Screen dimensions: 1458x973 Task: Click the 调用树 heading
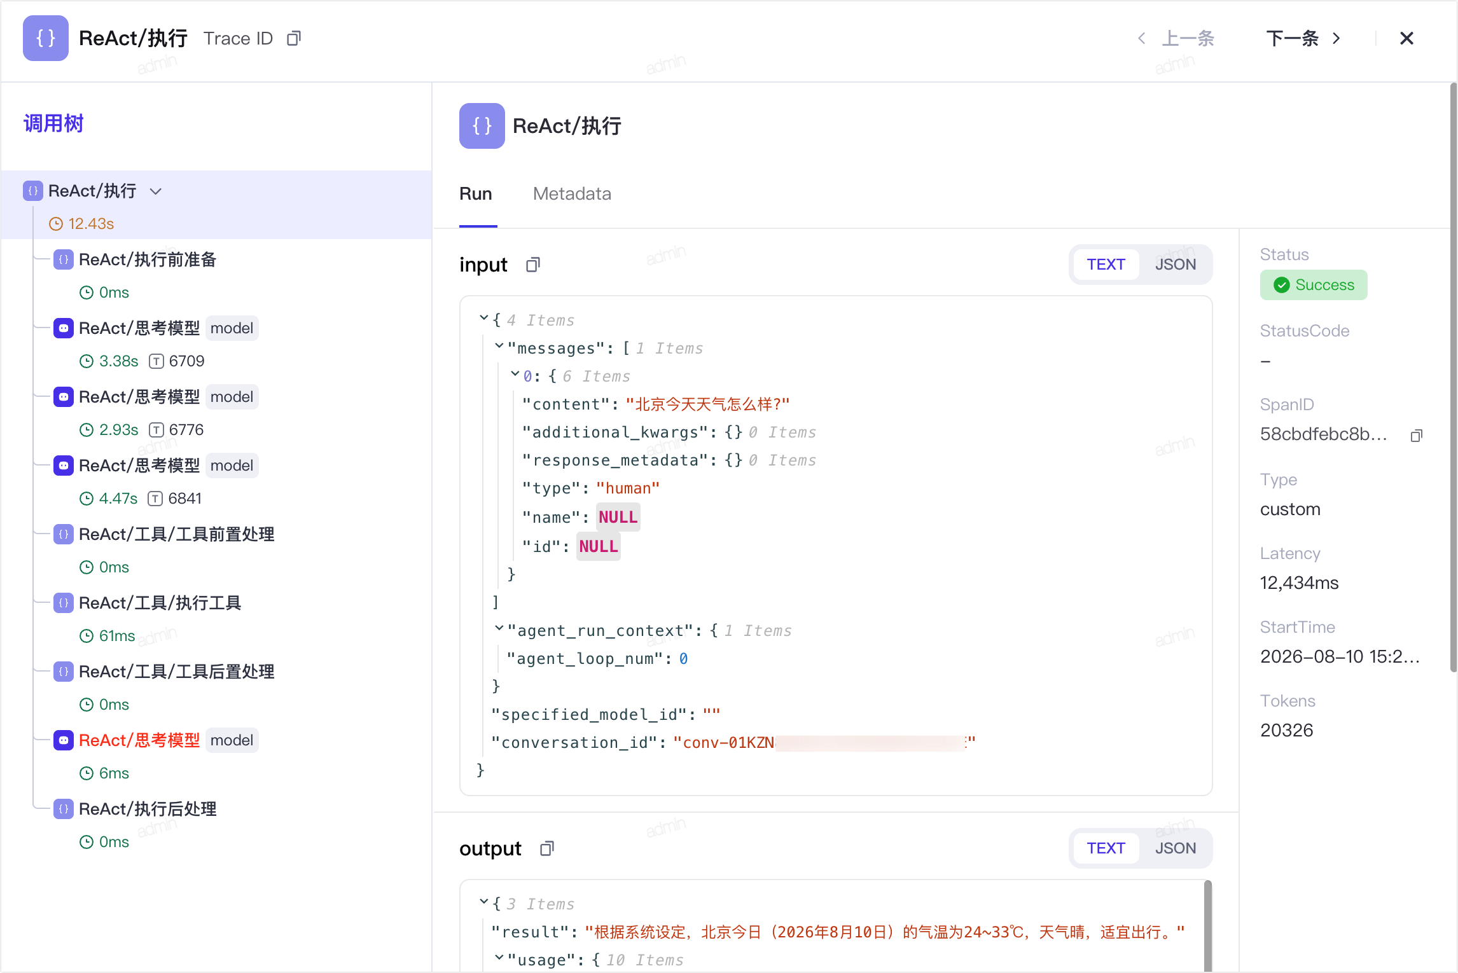[x=53, y=123]
